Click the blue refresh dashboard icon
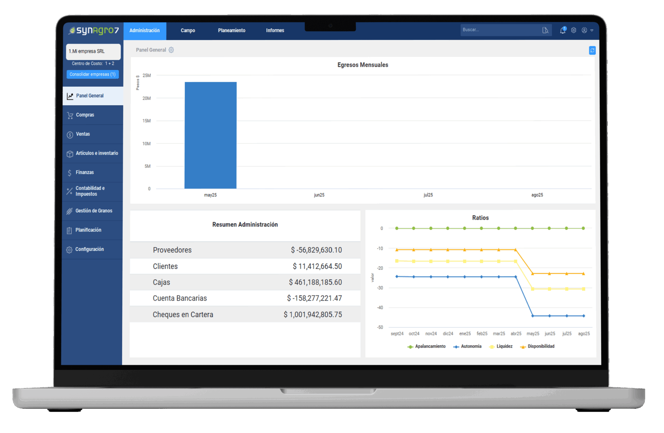This screenshot has width=664, height=433. (x=592, y=50)
